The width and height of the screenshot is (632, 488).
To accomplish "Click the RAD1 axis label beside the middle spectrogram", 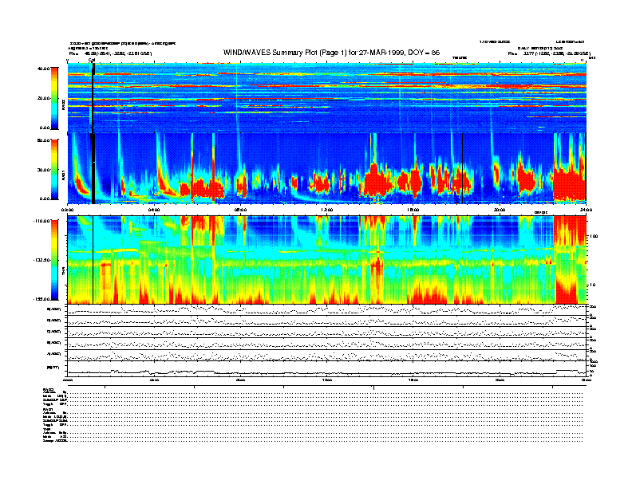I will (63, 175).
